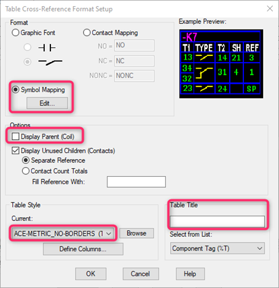The height and width of the screenshot is (288, 279).
Task: Click the normally open contact symbol icon
Action: 47,48
